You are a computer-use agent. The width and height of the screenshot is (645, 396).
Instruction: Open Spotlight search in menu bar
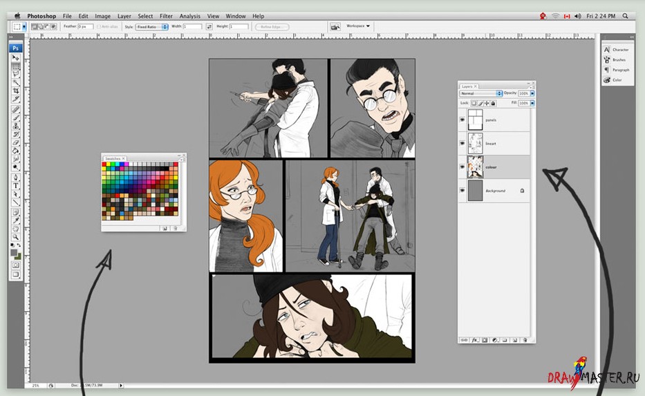pyautogui.click(x=625, y=16)
